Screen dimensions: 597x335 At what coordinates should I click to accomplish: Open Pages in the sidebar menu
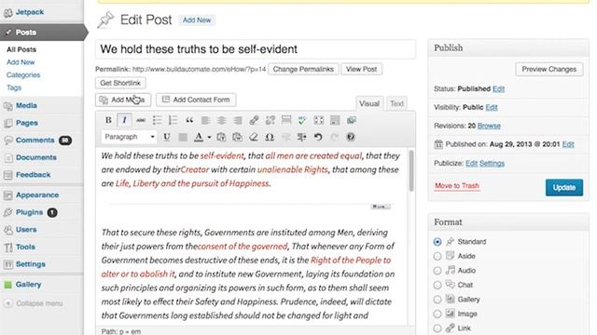(x=27, y=123)
